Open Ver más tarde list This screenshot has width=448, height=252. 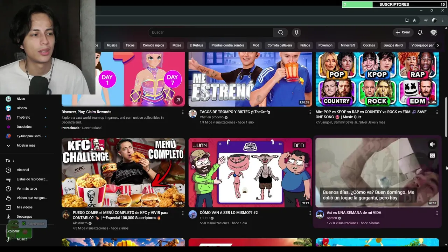tap(27, 189)
